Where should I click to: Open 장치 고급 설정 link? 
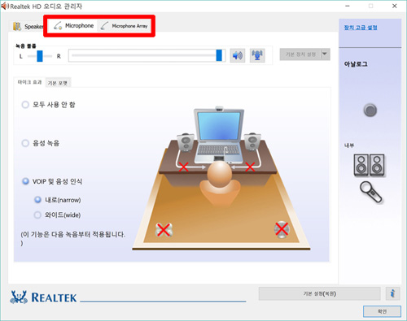pos(361,28)
